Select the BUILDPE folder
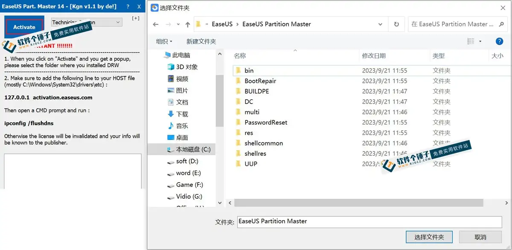 click(257, 91)
